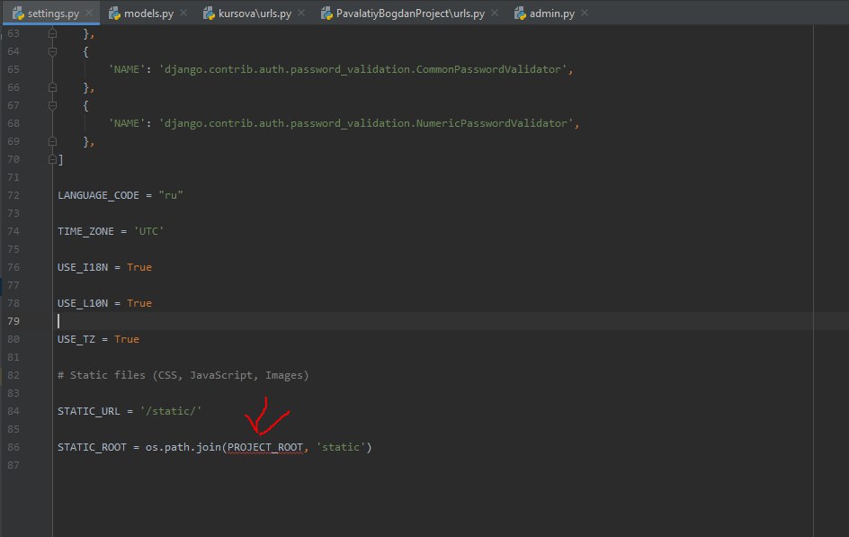Click the Python file icon on settings.py tab
The height and width of the screenshot is (537, 849).
click(x=18, y=13)
